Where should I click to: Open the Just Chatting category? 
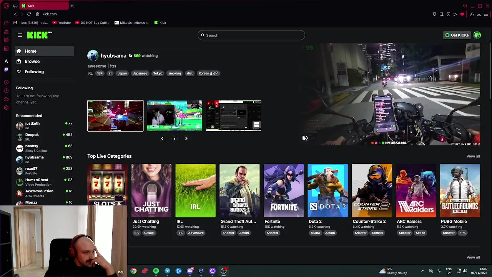(x=151, y=191)
